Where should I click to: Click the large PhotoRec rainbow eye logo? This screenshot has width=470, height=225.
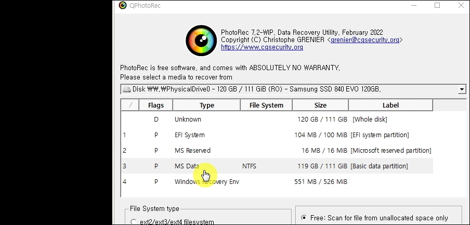coord(201,41)
